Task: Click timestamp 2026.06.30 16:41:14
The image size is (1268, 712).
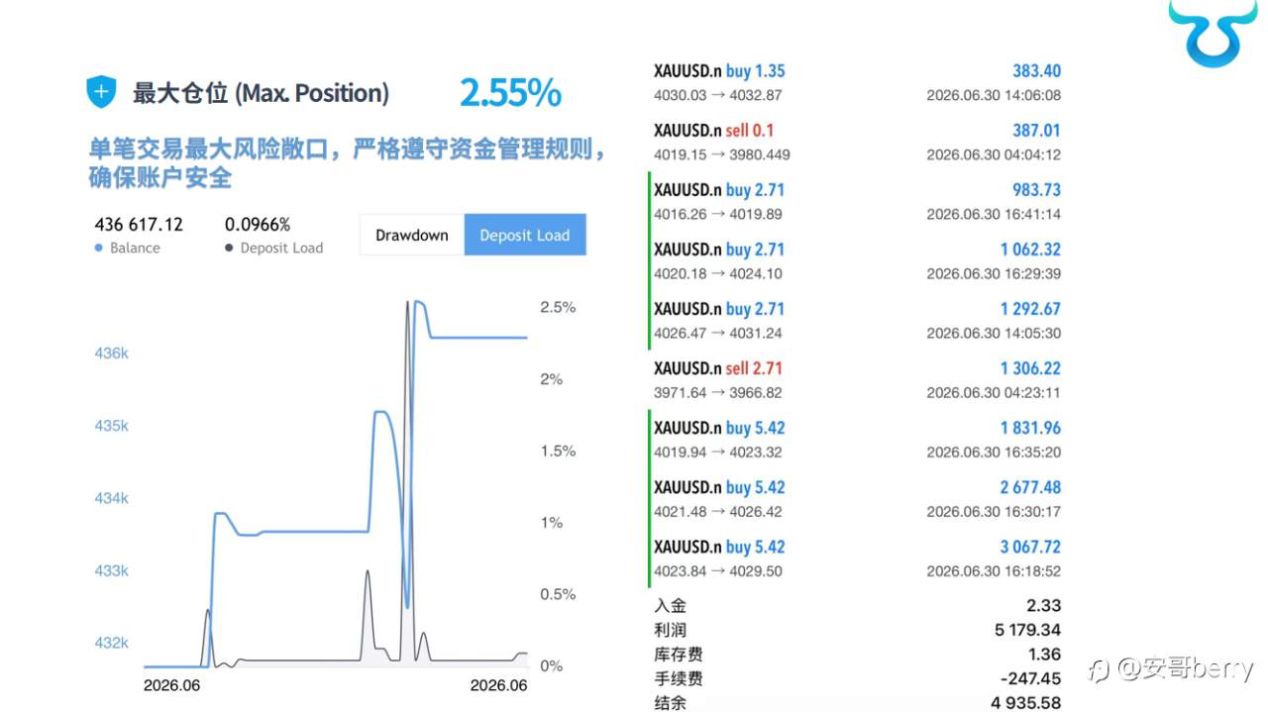Action: tap(994, 215)
